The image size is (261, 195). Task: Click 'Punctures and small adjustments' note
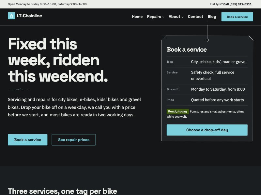pyautogui.click(x=205, y=114)
